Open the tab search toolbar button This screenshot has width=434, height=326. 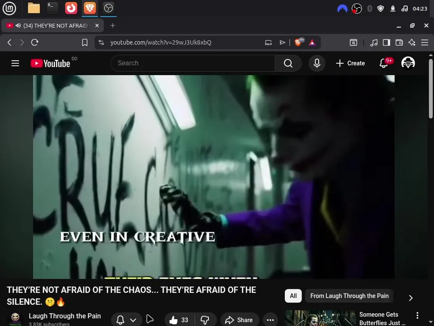(354, 43)
